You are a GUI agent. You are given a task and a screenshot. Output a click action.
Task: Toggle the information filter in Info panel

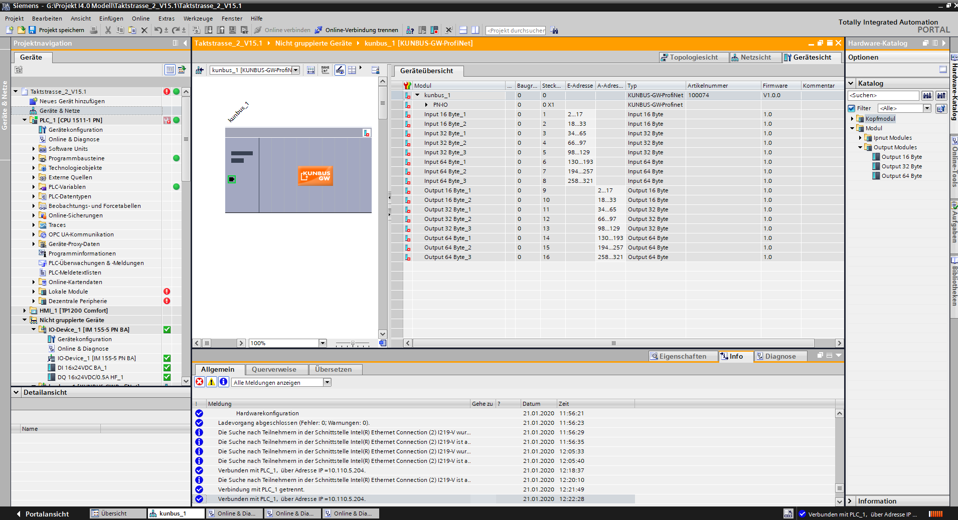(224, 382)
